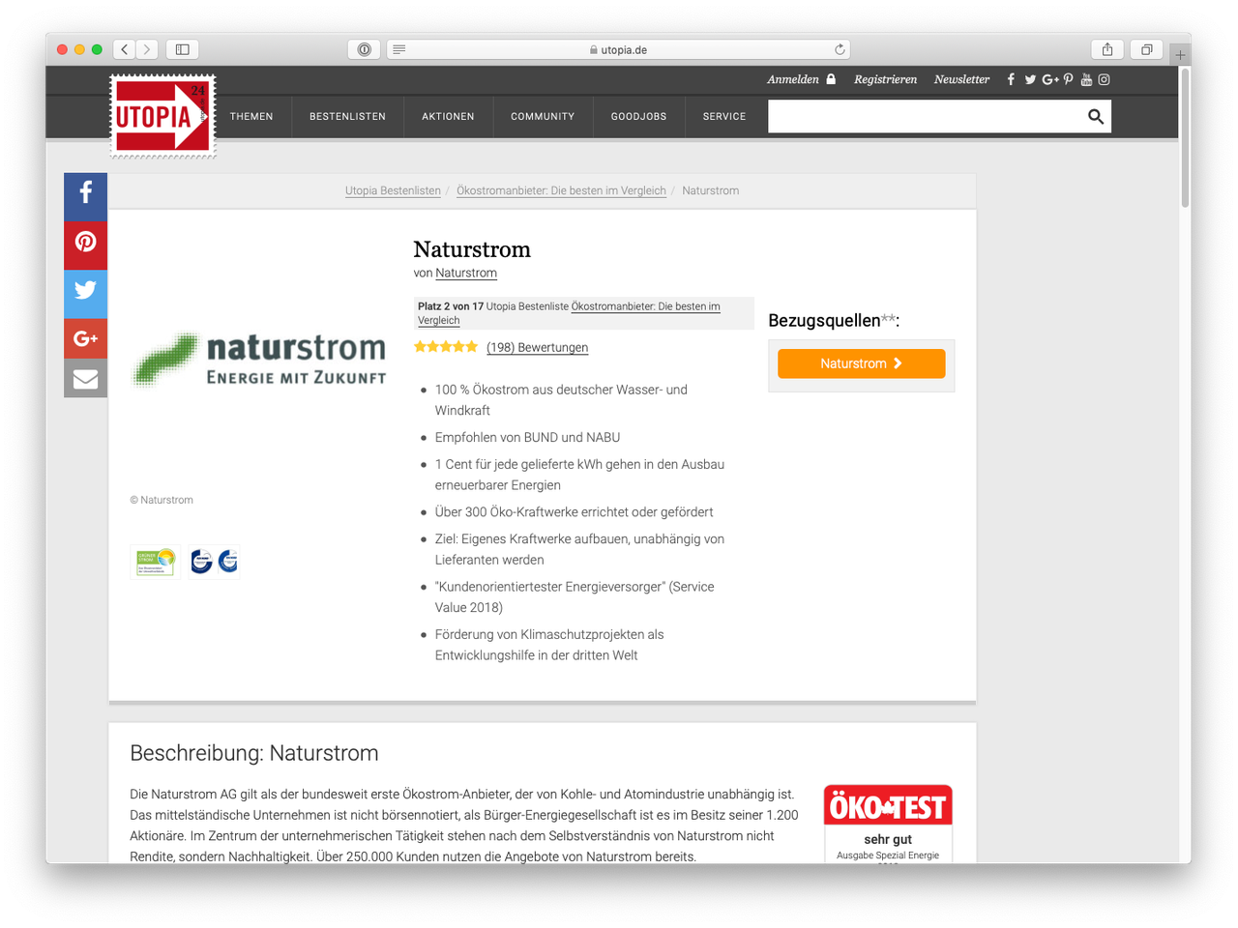This screenshot has height=928, width=1238.
Task: Click the Grüner Strom label badge
Action: [156, 562]
